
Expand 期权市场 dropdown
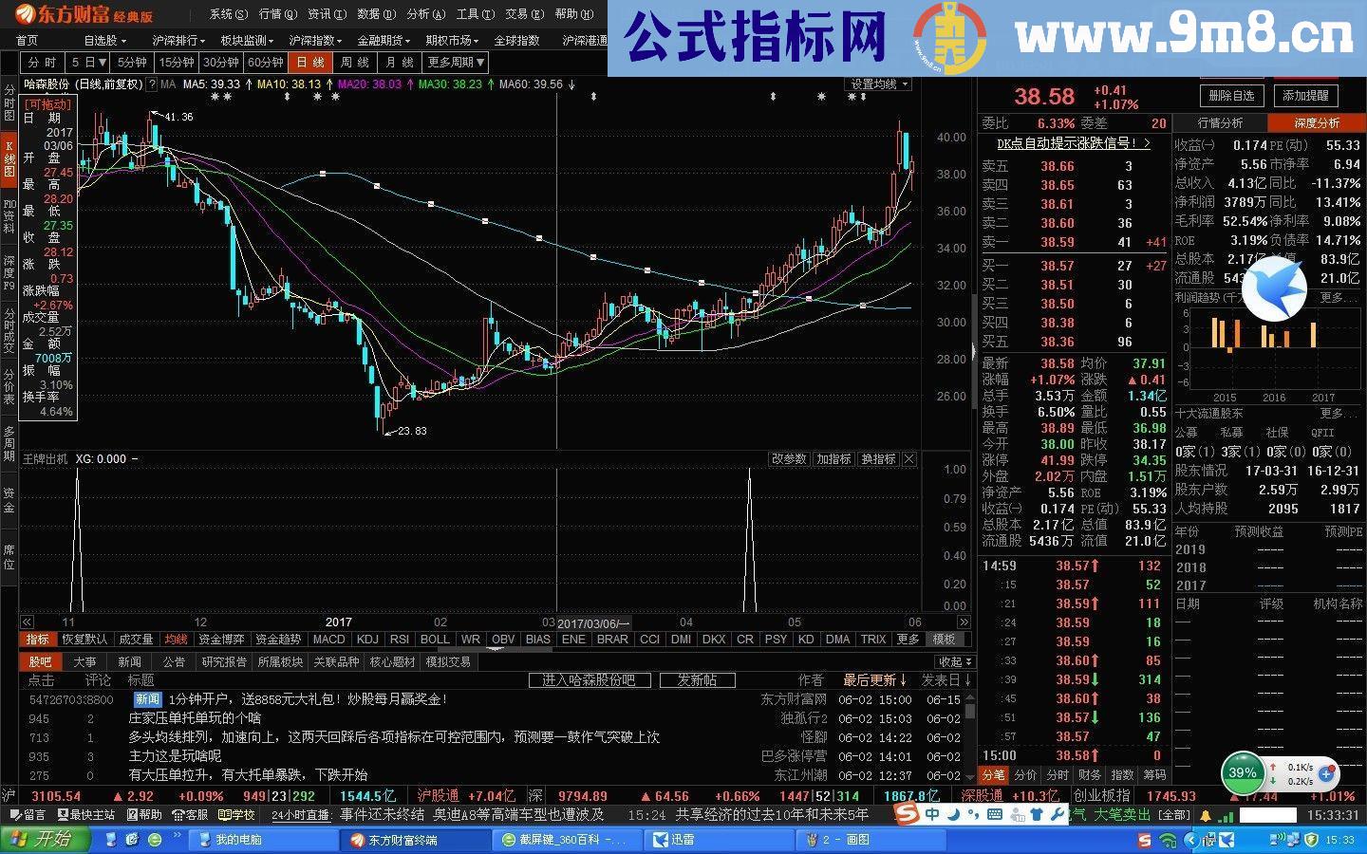tap(453, 40)
